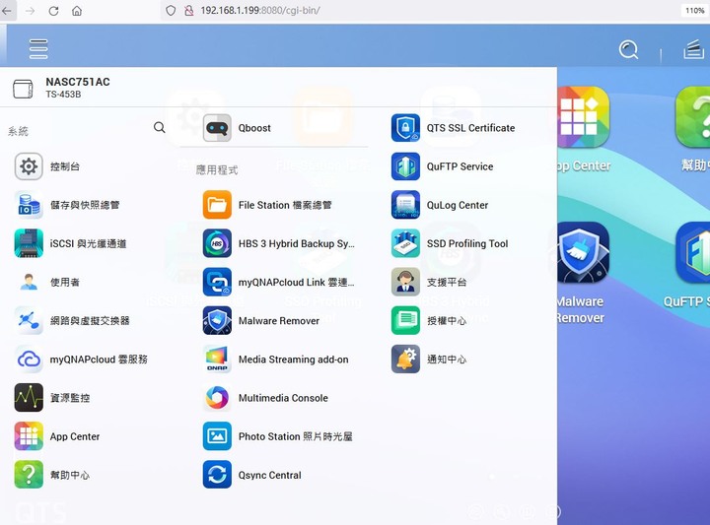The image size is (710, 525).
Task: Open 幫助中心 help icon in menu
Action: tap(29, 475)
